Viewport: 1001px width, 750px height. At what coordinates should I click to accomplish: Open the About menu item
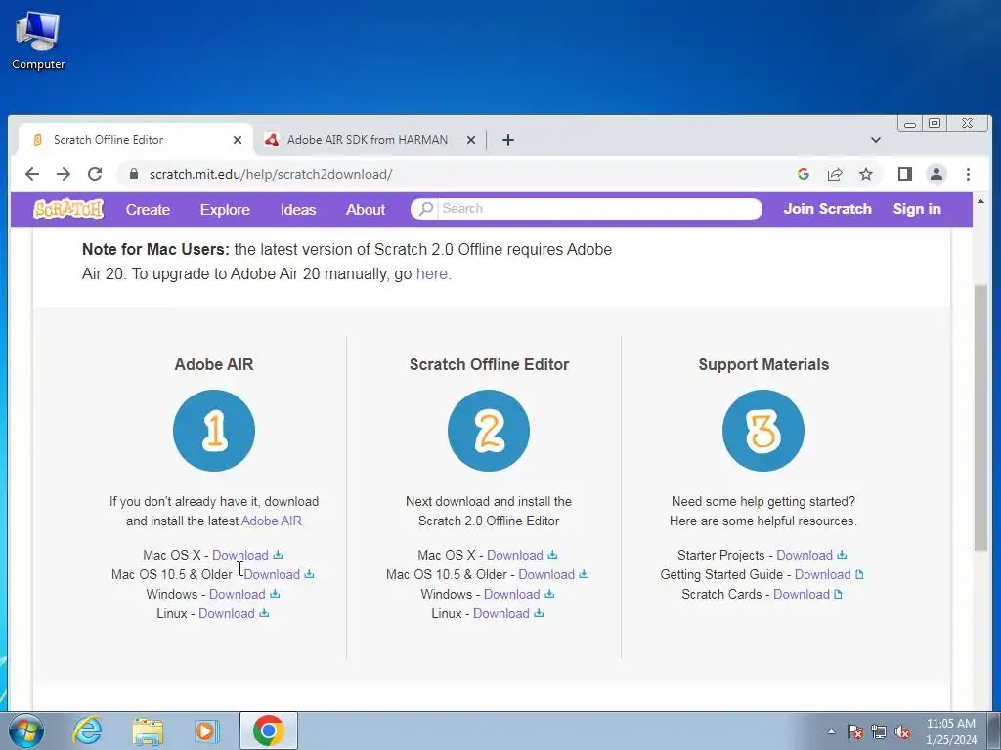click(x=366, y=210)
